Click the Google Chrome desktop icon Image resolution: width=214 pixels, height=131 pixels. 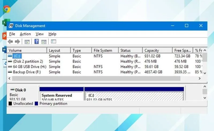tap(6, 9)
